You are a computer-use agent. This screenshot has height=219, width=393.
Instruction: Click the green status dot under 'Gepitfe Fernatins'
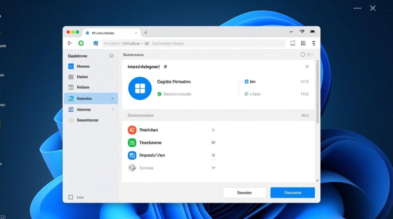pos(159,94)
